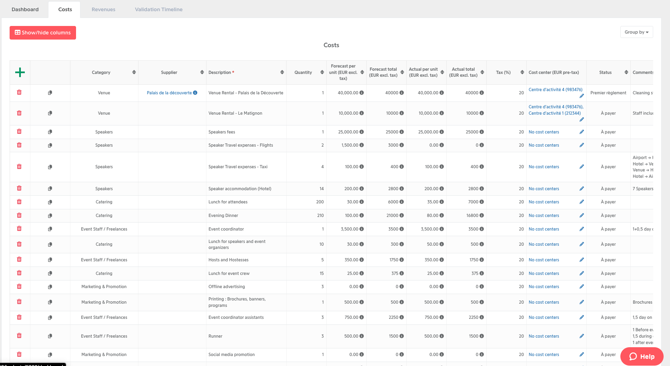Open the Group by dropdown
Image resolution: width=670 pixels, height=366 pixels.
[636, 32]
